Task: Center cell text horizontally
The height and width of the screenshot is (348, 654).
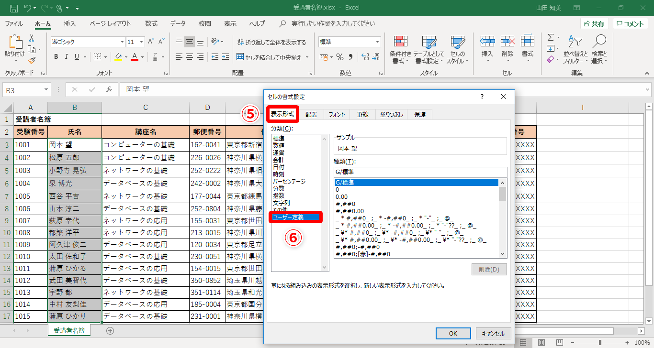Action: [x=190, y=57]
